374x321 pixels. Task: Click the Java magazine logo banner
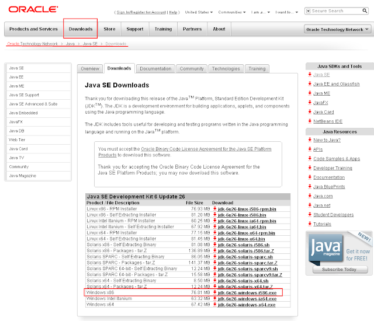326,249
